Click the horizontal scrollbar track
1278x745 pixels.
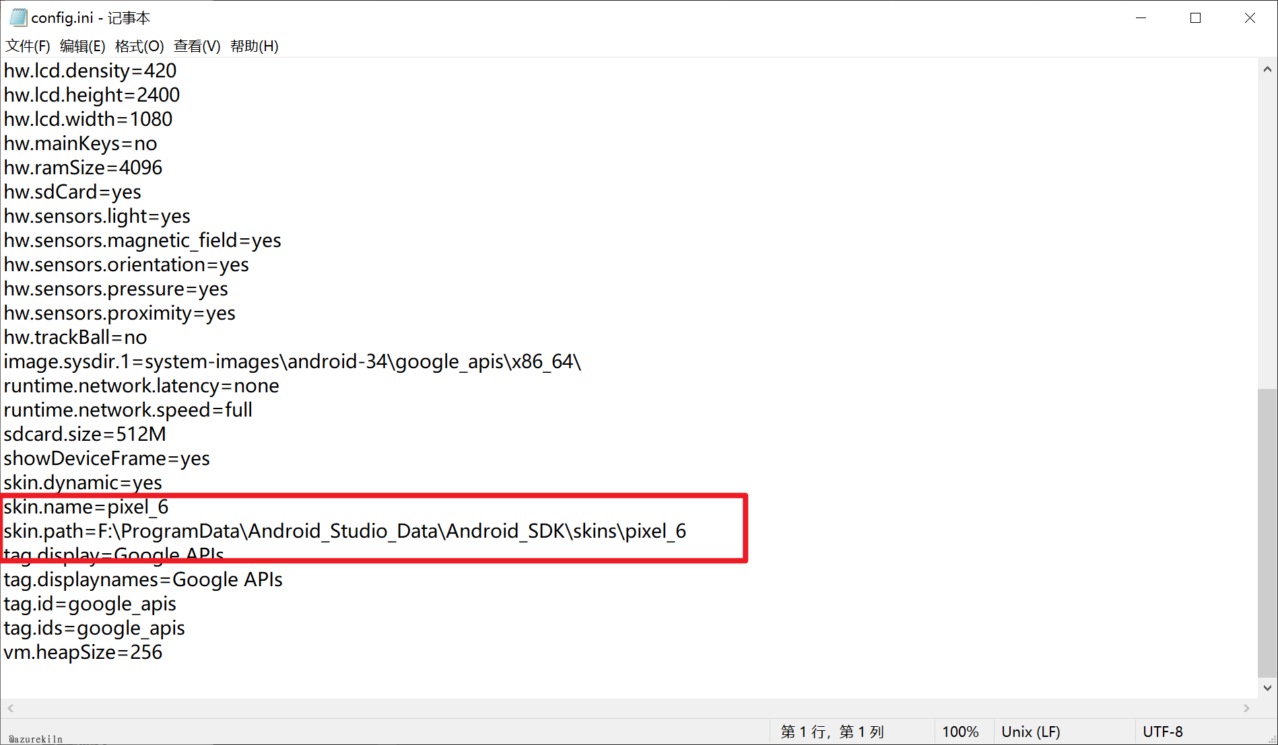click(628, 708)
